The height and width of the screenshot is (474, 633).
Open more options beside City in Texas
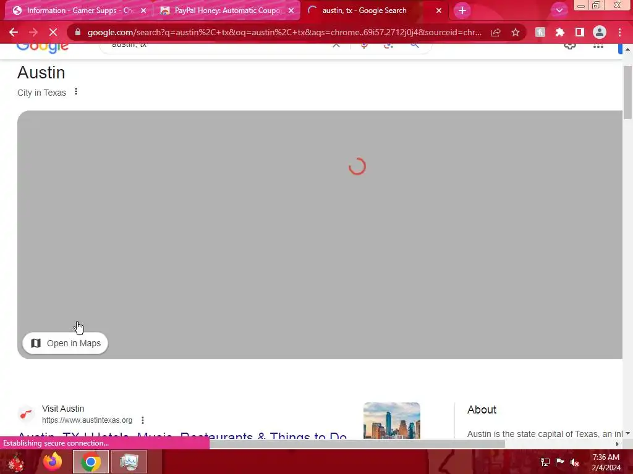pos(76,92)
